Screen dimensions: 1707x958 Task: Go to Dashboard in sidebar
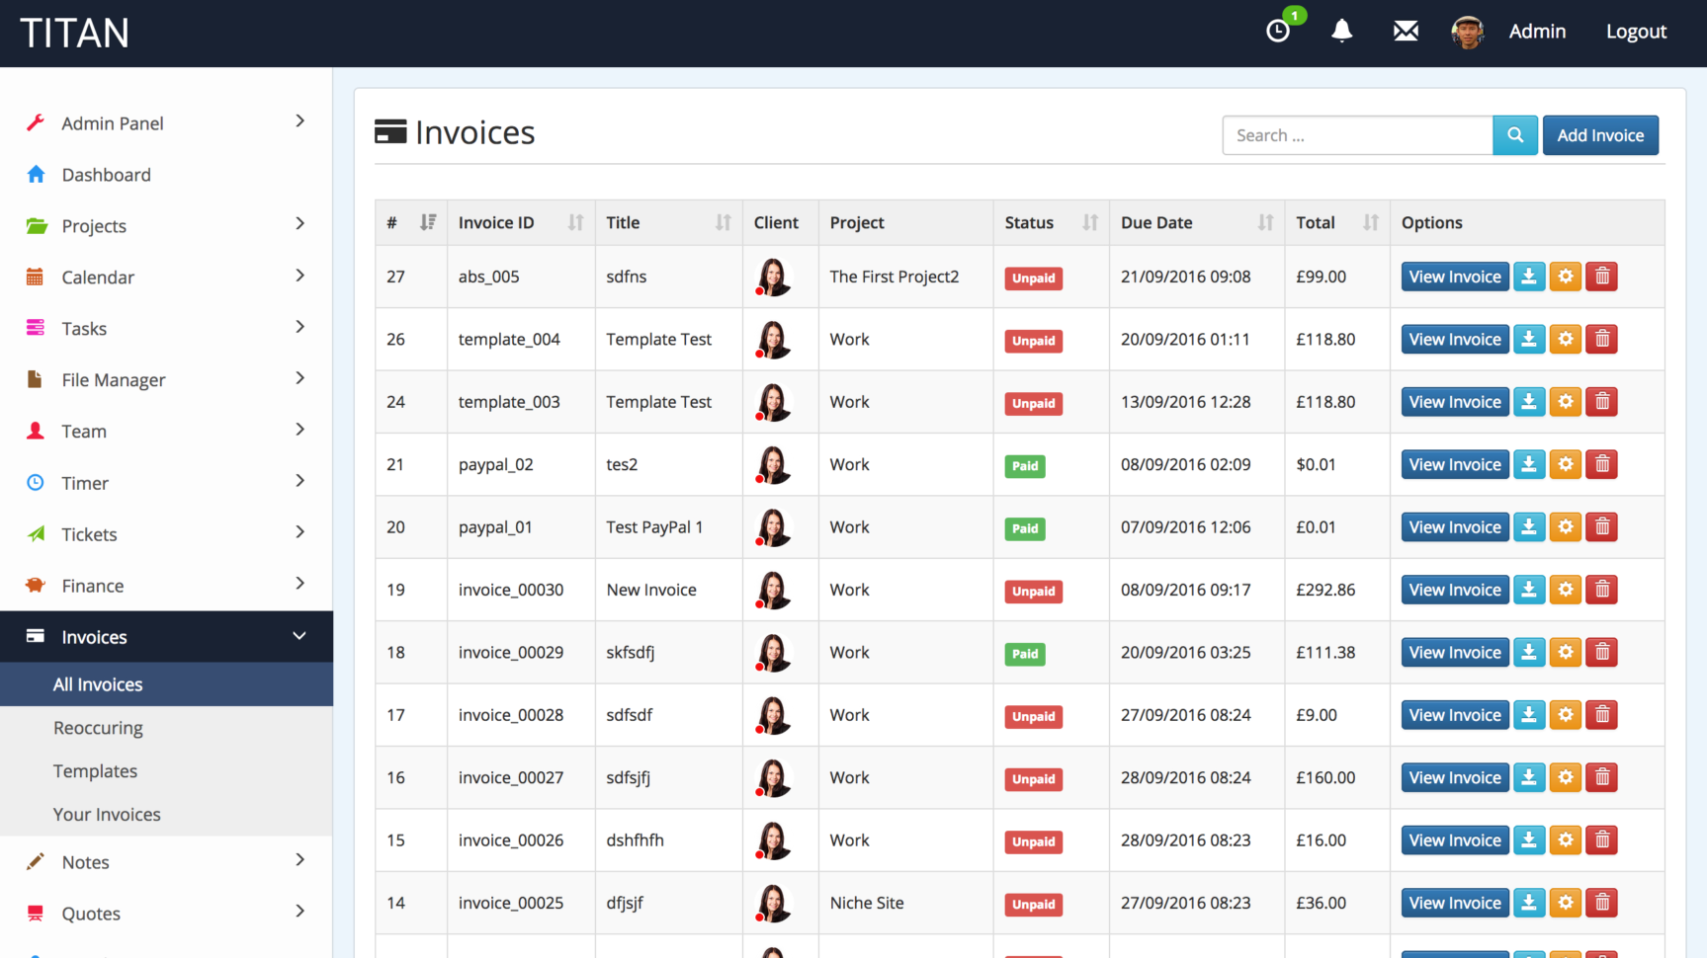pyautogui.click(x=107, y=175)
